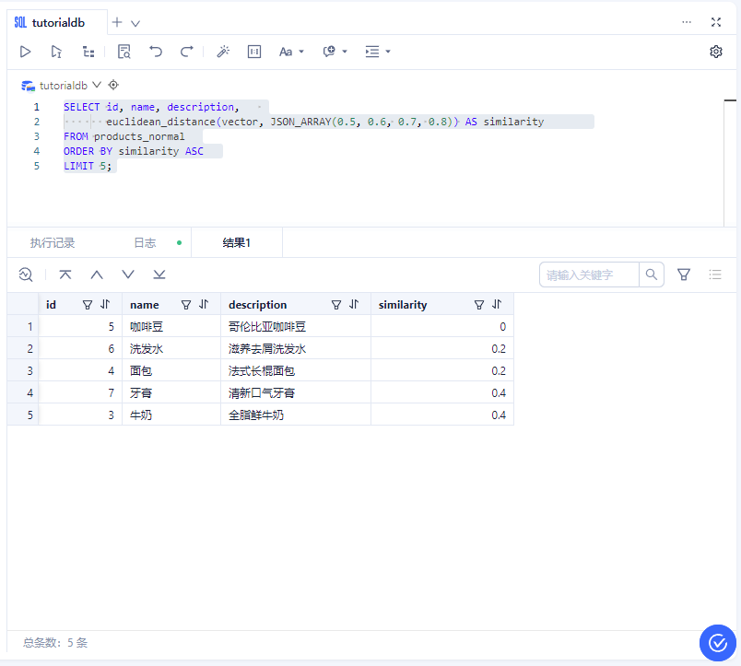Screen dimensions: 741x666
Task: Select result row number 5 header
Action: point(23,415)
